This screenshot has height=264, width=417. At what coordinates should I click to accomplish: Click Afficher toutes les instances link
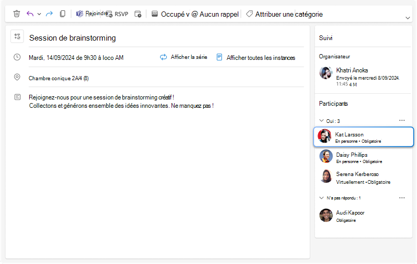(256, 57)
